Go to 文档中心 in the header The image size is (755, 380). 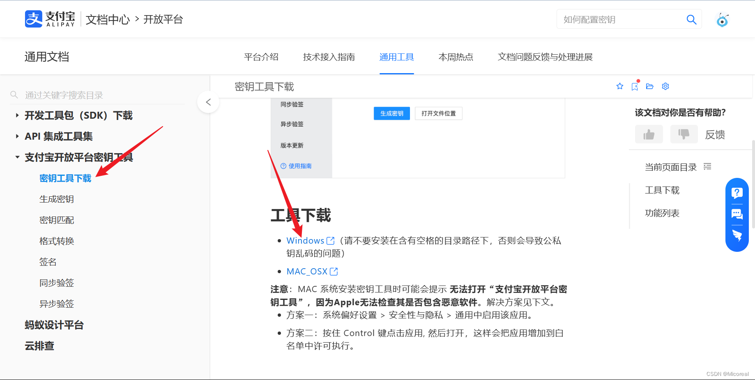[108, 19]
